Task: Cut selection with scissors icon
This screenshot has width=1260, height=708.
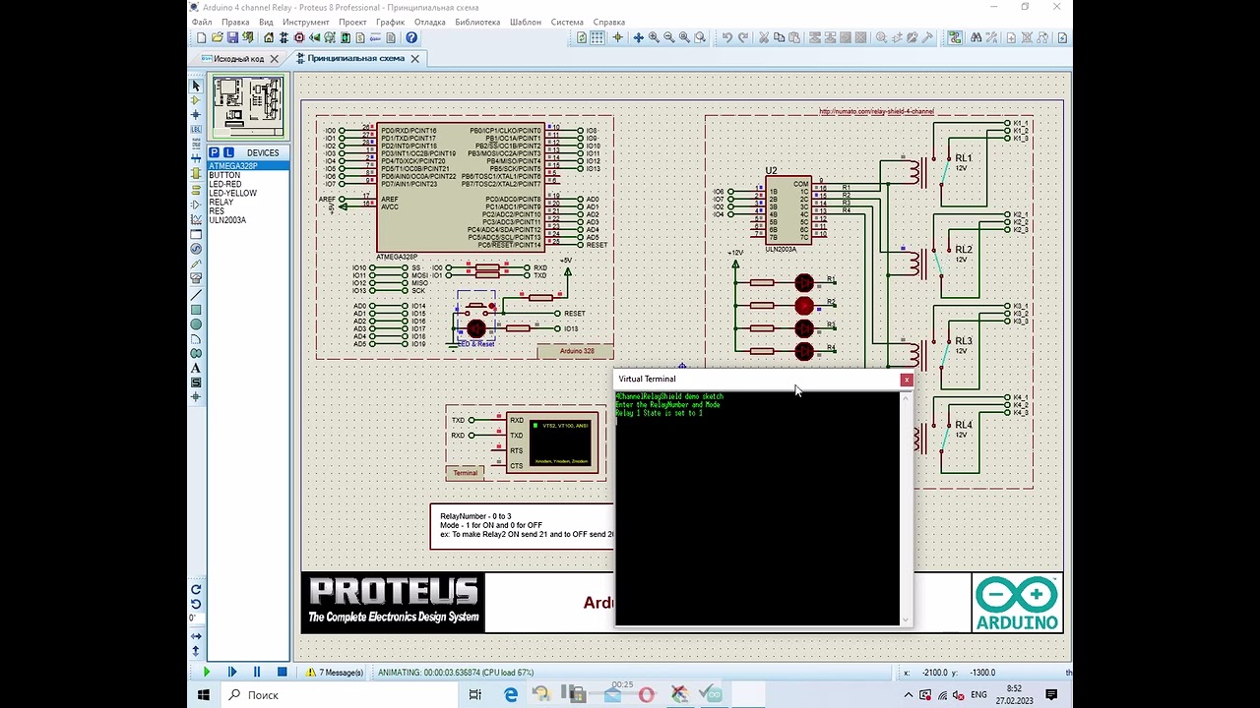Action: (764, 37)
